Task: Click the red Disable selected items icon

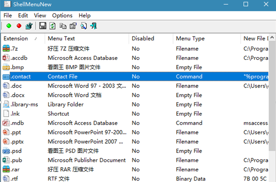Action: 19,26
